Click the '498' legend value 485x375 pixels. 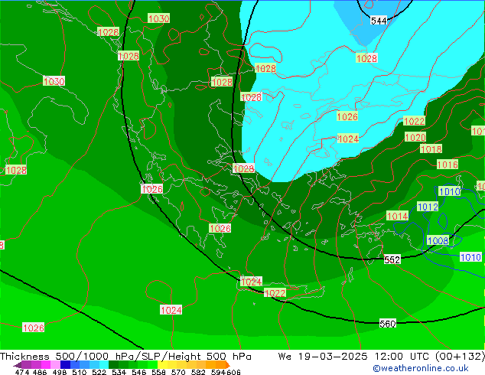coord(60,372)
